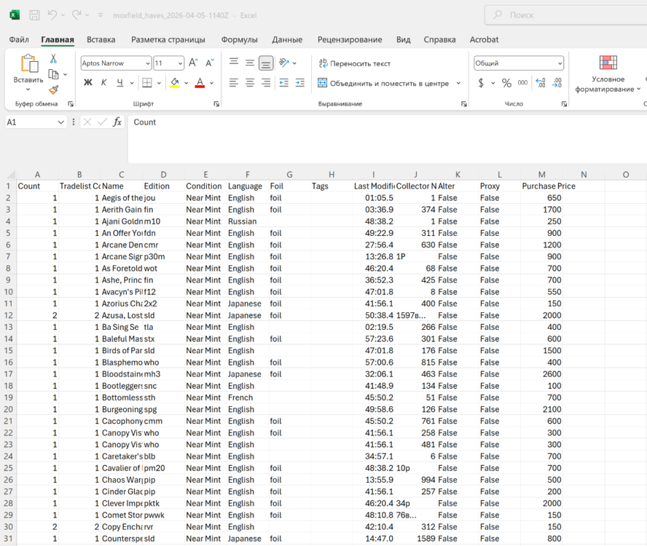647x546 pixels.
Task: Click the Insert Function fx icon
Action: [x=117, y=122]
